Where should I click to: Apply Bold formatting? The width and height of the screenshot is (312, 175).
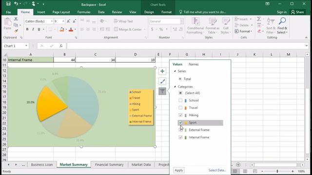click(27, 29)
